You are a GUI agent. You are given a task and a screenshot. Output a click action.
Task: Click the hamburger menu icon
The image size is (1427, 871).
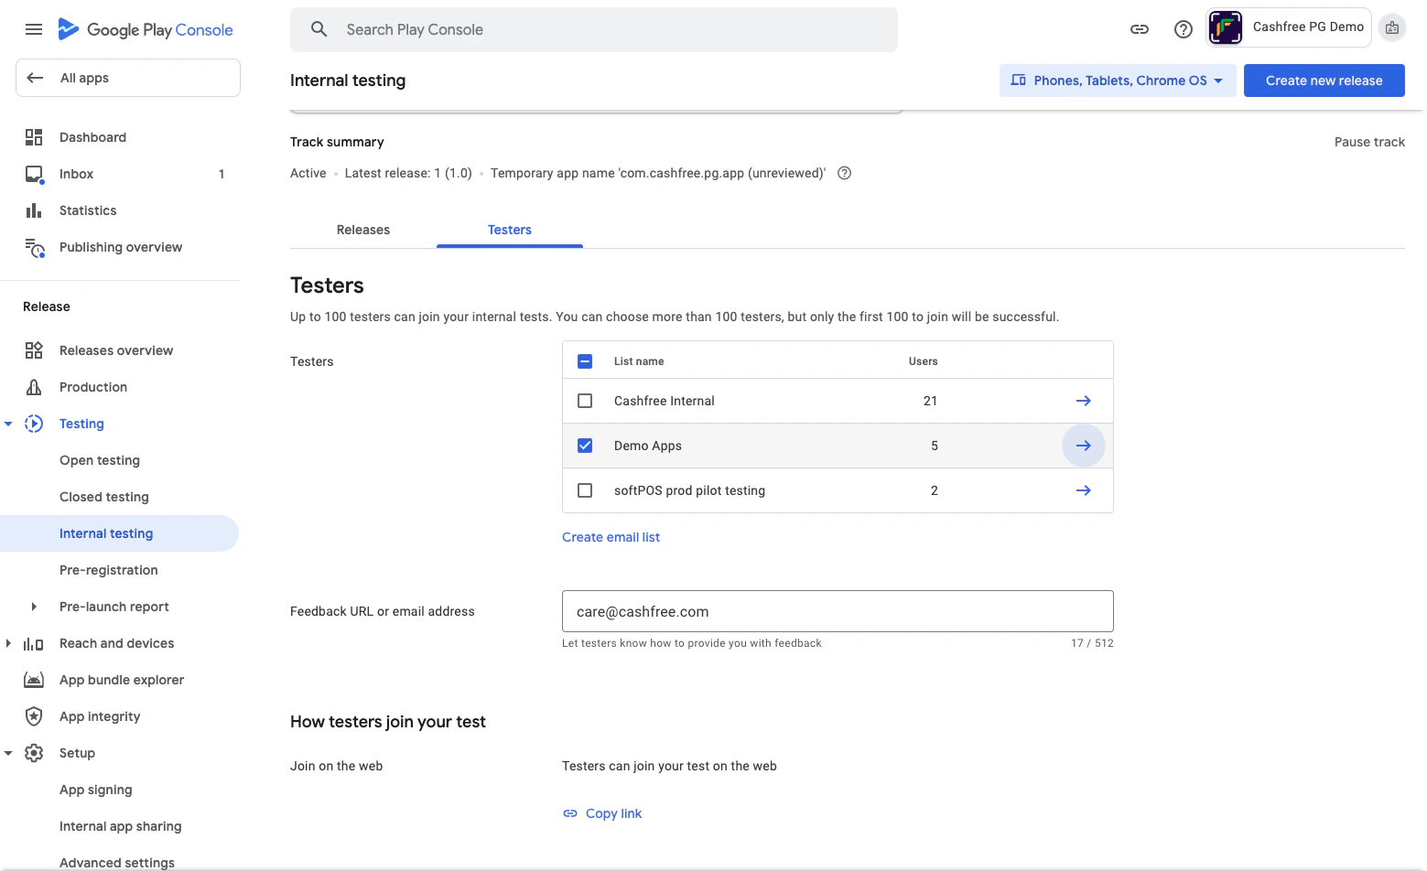[x=34, y=29]
